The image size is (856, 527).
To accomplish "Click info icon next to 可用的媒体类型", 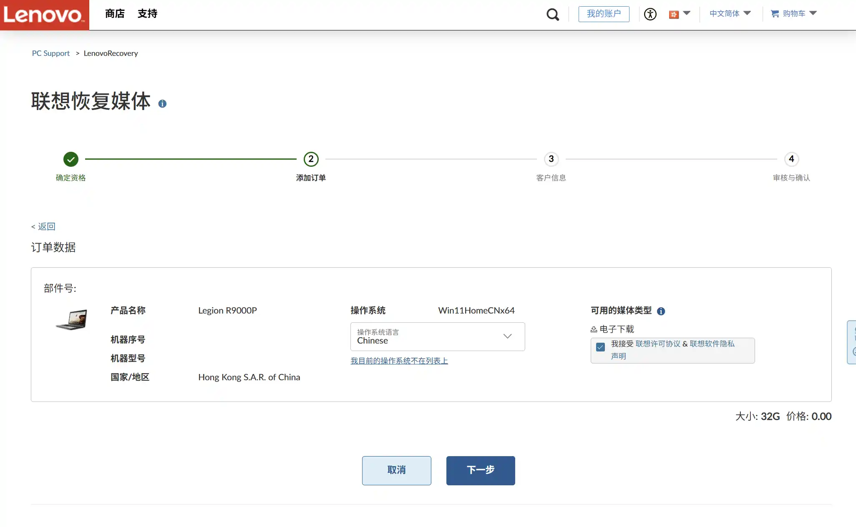I will [661, 311].
